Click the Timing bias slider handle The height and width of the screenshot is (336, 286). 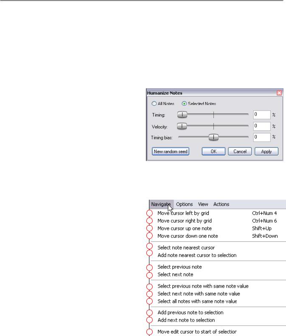tap(213, 137)
